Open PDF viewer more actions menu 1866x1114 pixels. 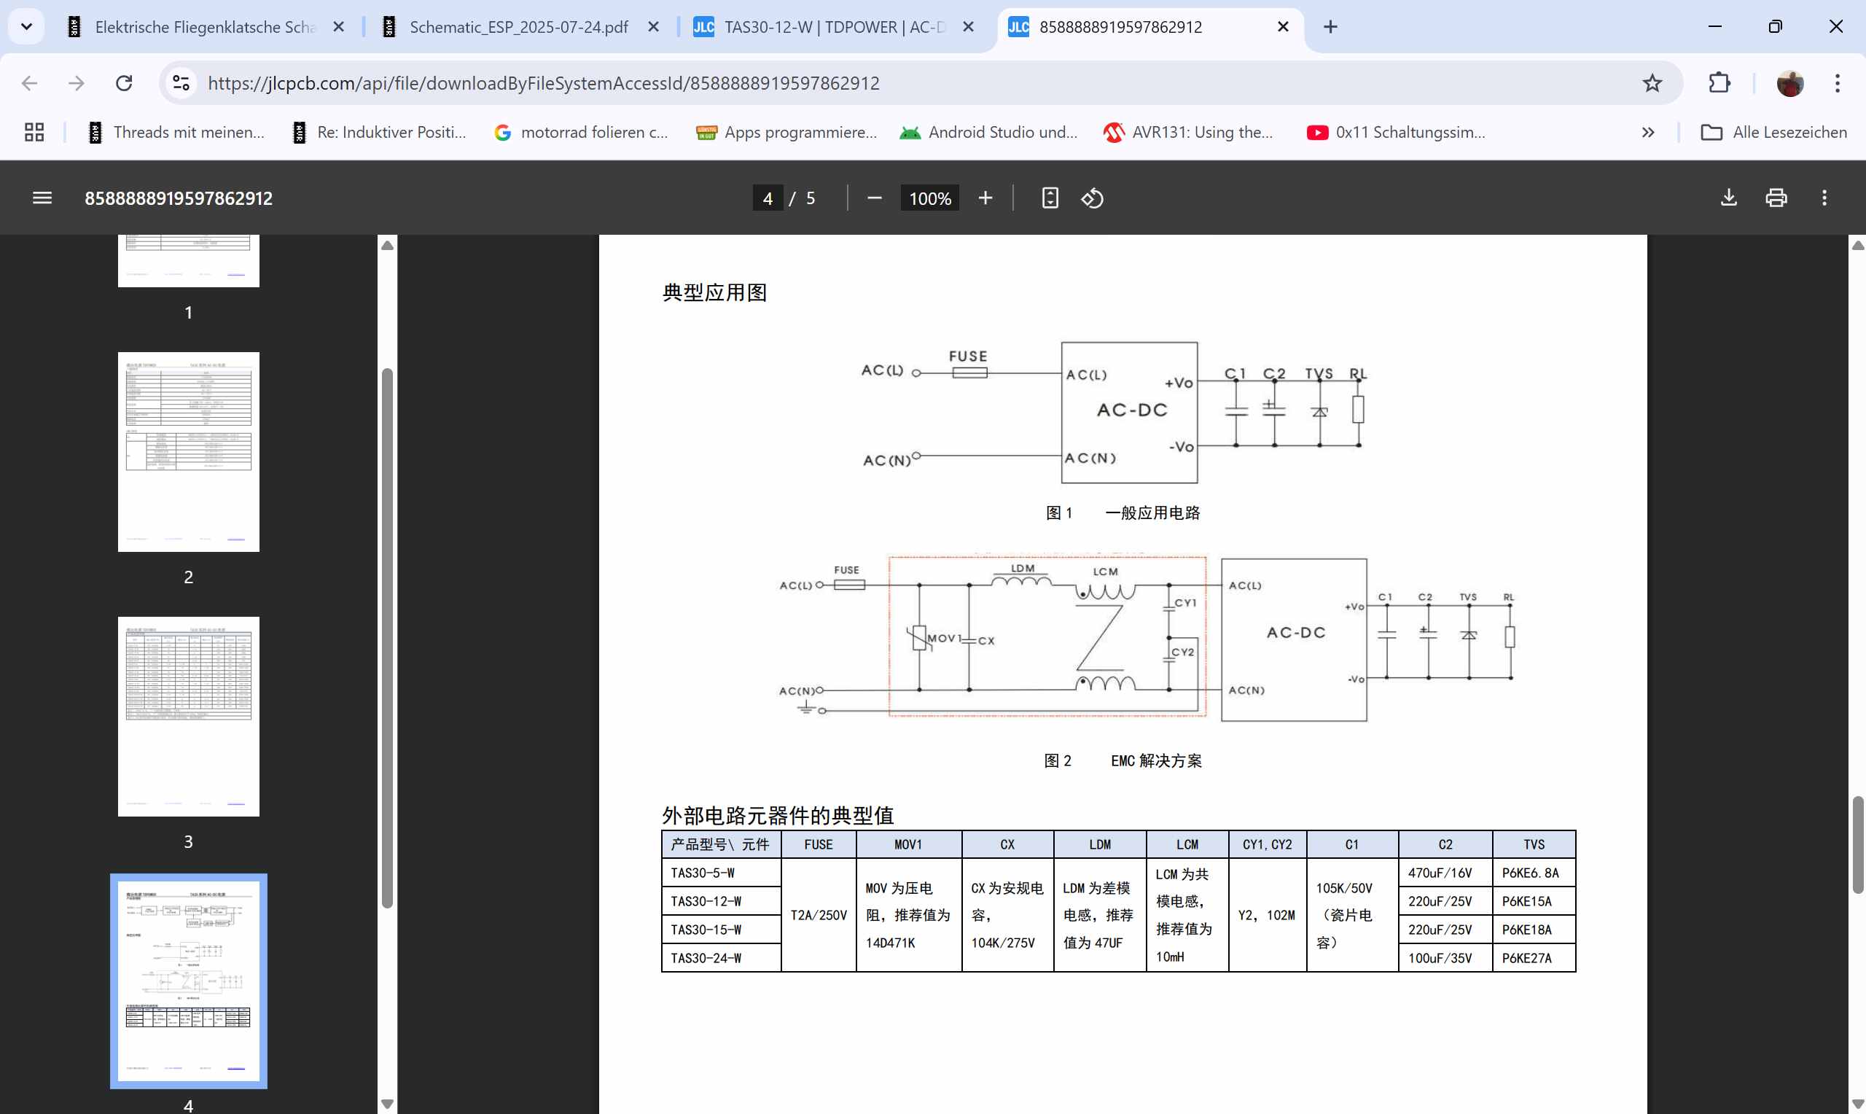1824,198
